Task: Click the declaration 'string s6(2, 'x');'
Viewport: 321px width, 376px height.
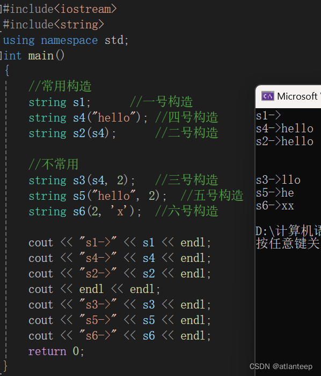Action: pyautogui.click(x=85, y=212)
